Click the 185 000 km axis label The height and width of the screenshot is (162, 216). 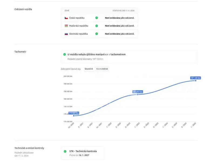[x=68, y=99]
